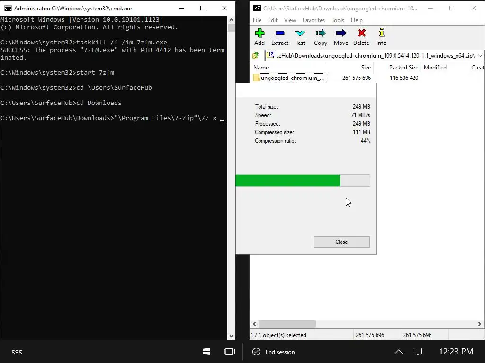Click the folder size value 261 575 696
Image resolution: width=485 pixels, height=363 pixels.
[356, 78]
